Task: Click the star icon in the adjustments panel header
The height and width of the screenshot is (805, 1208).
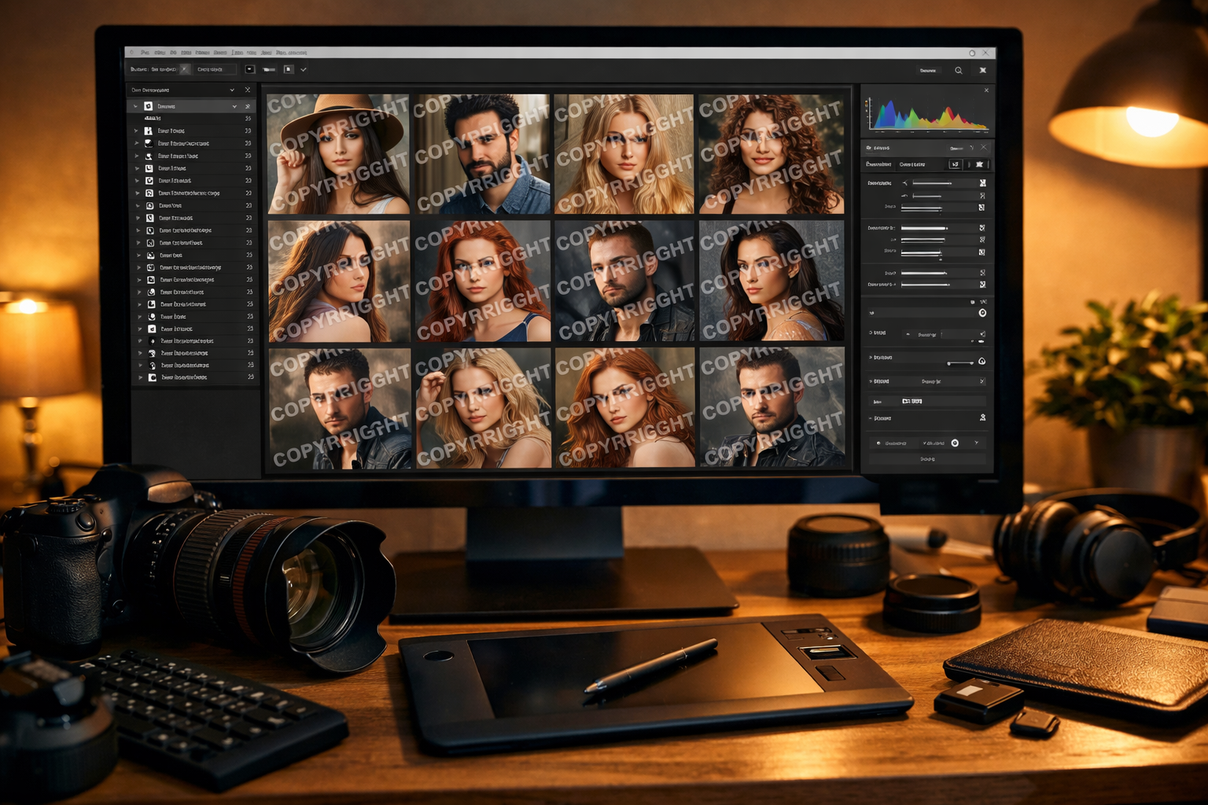Action: point(979,164)
